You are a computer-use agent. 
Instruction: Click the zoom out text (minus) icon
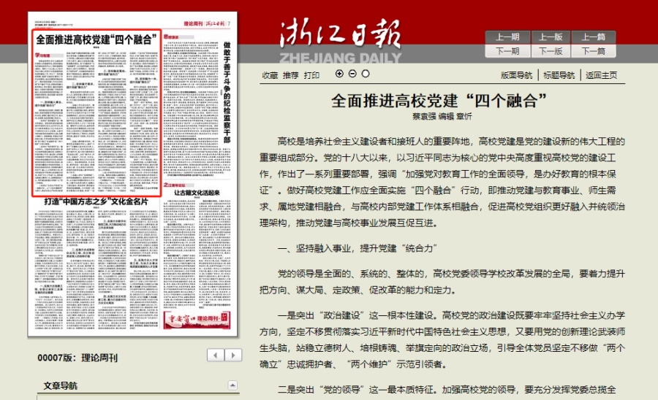(352, 74)
